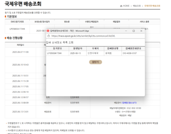
Task: Click the 처리일시 column header
Action: [21, 45]
